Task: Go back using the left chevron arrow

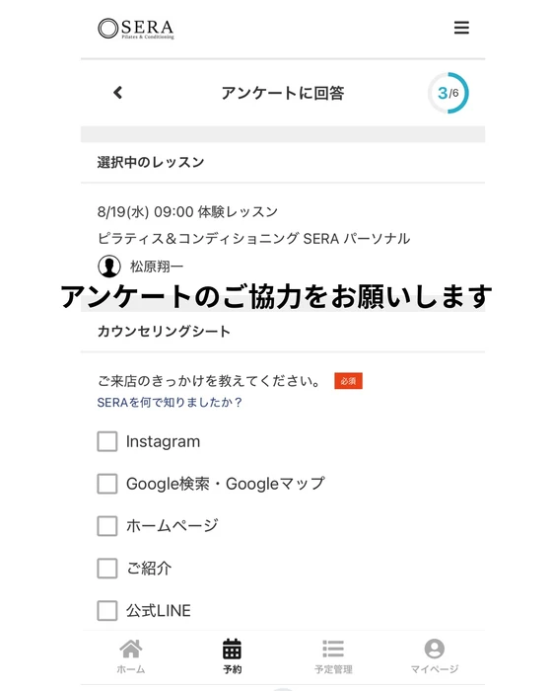Action: pyautogui.click(x=117, y=93)
